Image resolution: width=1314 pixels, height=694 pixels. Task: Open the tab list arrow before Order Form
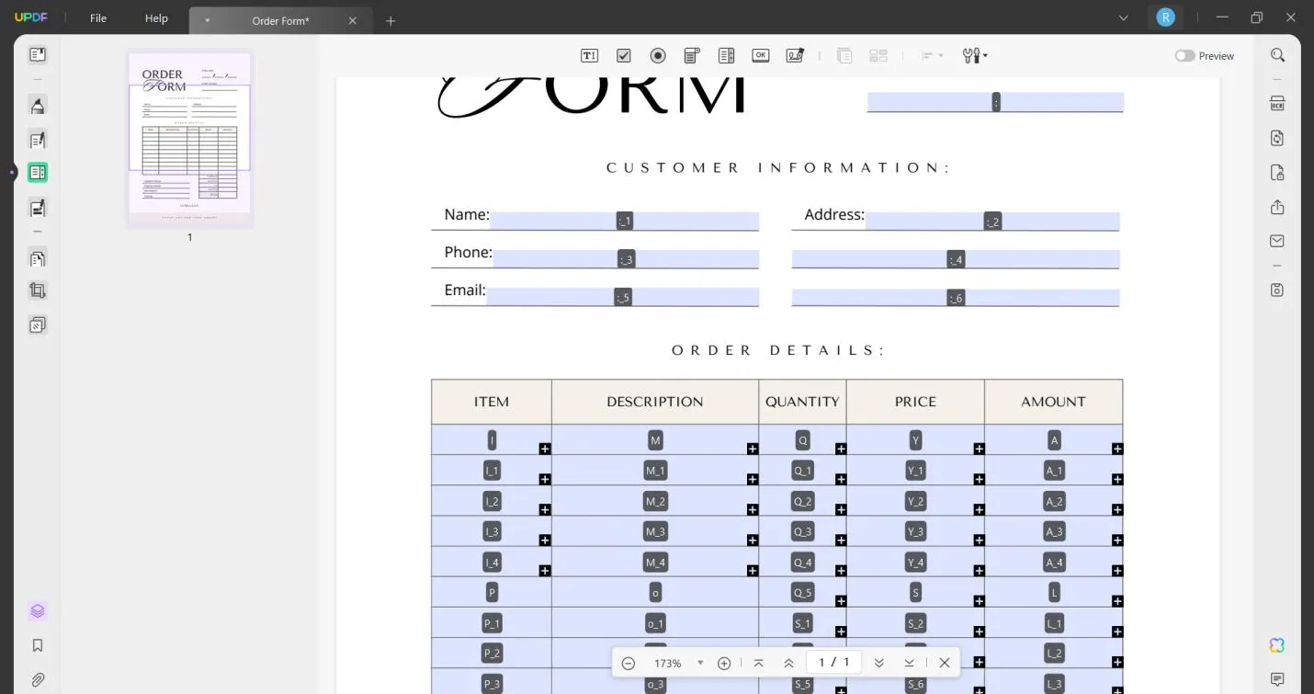point(207,20)
